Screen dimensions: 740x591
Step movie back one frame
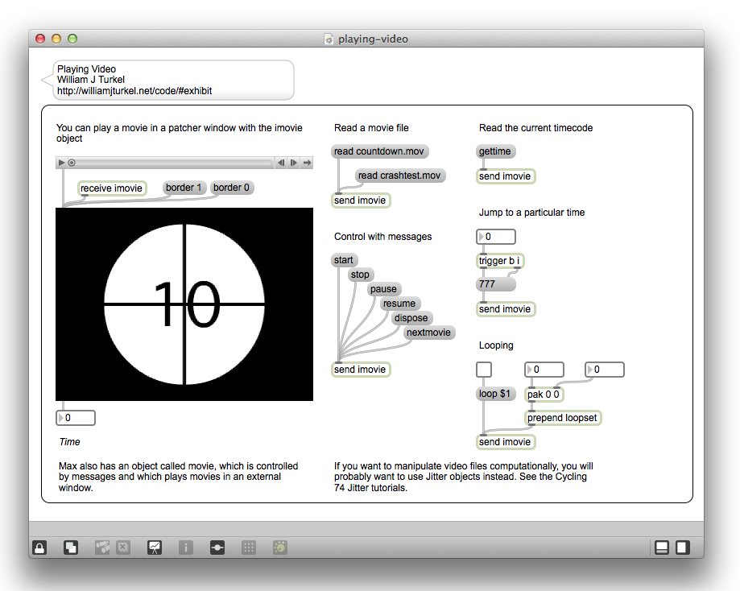[281, 163]
